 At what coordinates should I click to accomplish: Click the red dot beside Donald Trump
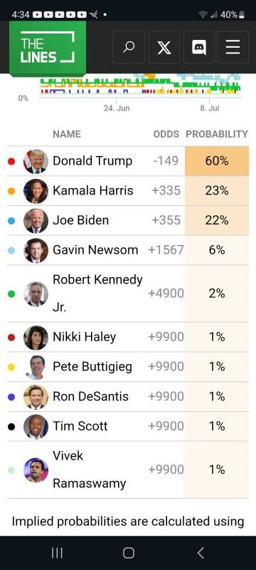tap(11, 162)
